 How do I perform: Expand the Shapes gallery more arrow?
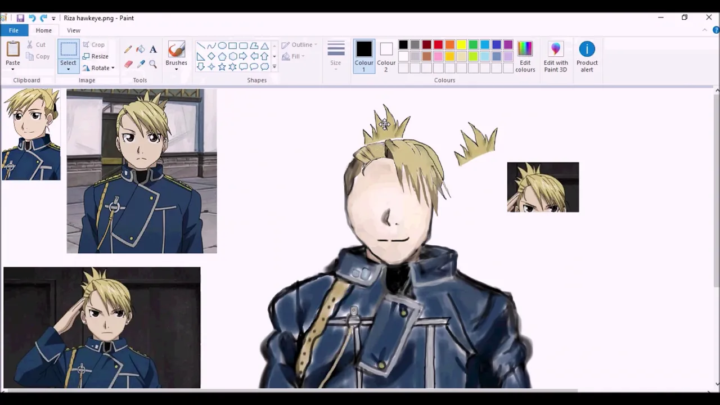(274, 66)
